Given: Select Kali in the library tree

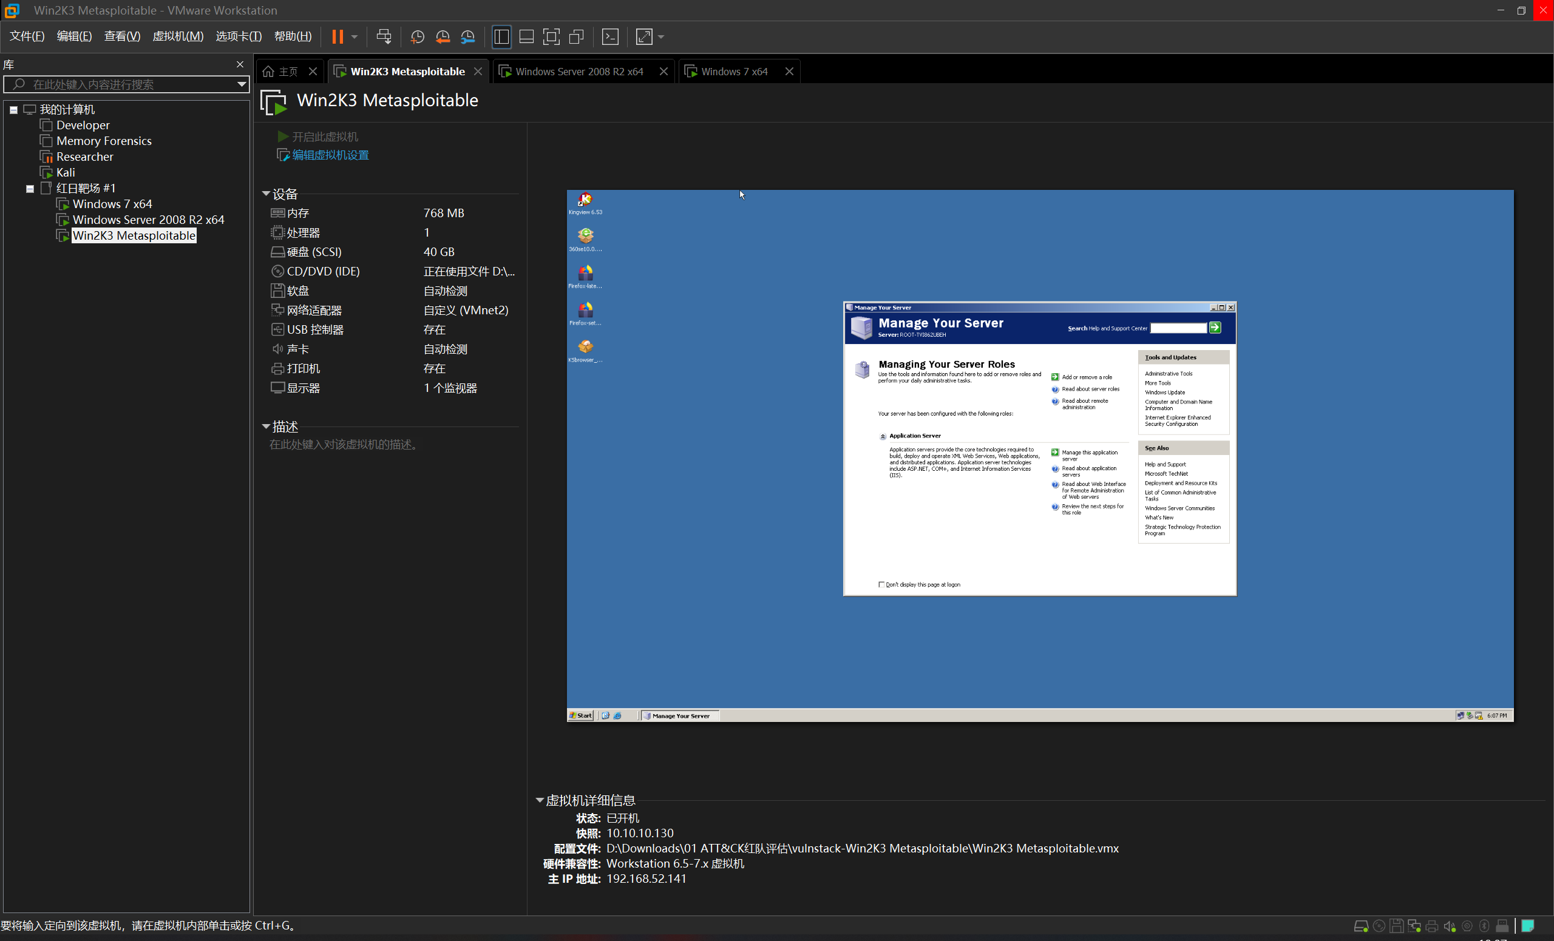Looking at the screenshot, I should point(66,172).
